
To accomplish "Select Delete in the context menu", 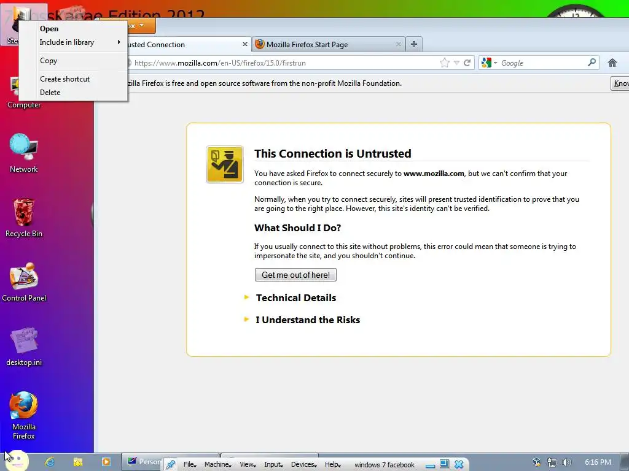I will point(50,93).
